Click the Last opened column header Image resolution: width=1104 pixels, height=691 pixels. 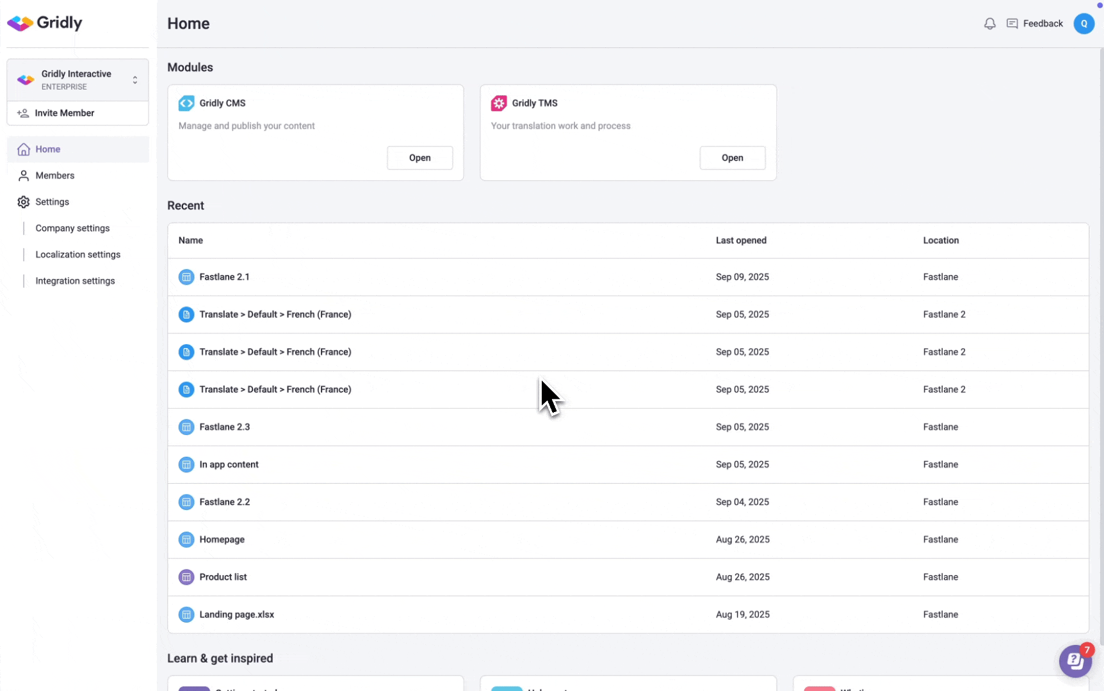click(x=741, y=241)
